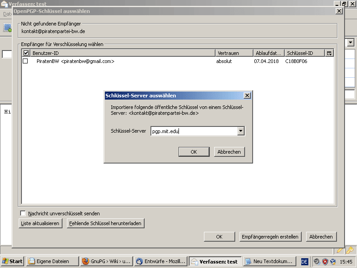The width and height of the screenshot is (357, 268).
Task: Switch to GnuPG Wiki Firefox taskbar item
Action: click(106, 261)
